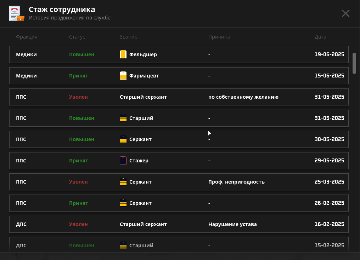The image size is (360, 260).
Task: Click the Фельдшер rank badge icon
Action: 123,54
